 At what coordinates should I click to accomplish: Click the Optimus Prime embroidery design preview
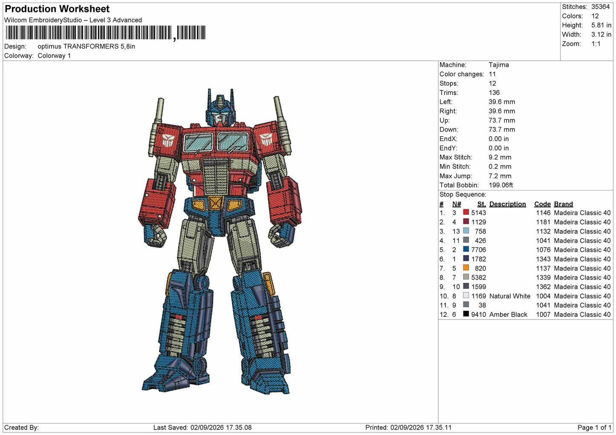(x=220, y=241)
